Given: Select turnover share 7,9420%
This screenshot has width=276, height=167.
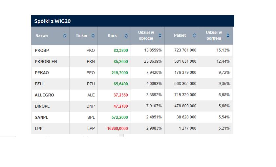Looking at the screenshot, I should (x=154, y=73).
